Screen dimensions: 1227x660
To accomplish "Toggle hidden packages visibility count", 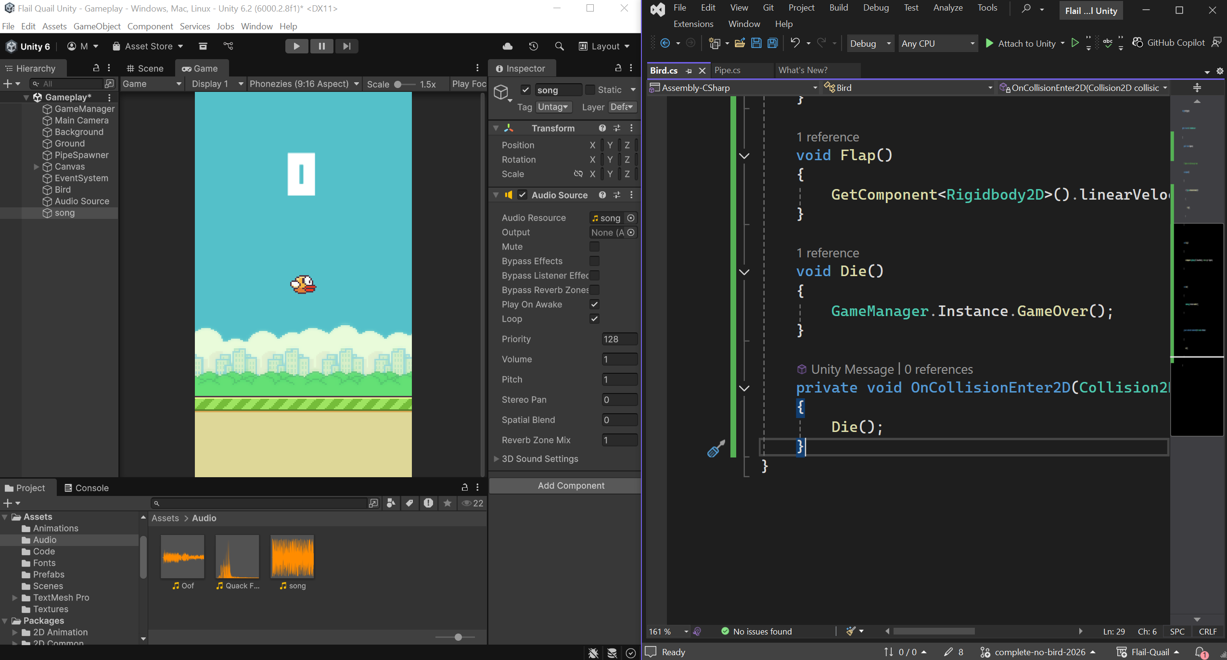I will point(473,503).
